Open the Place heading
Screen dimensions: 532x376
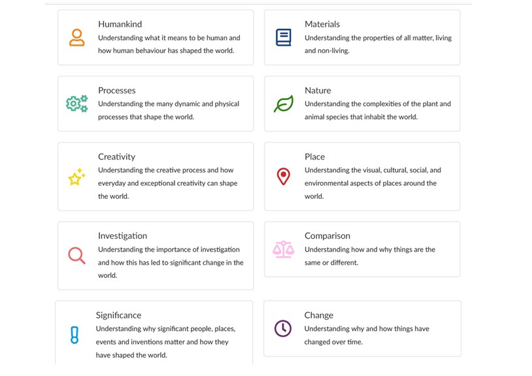314,156
